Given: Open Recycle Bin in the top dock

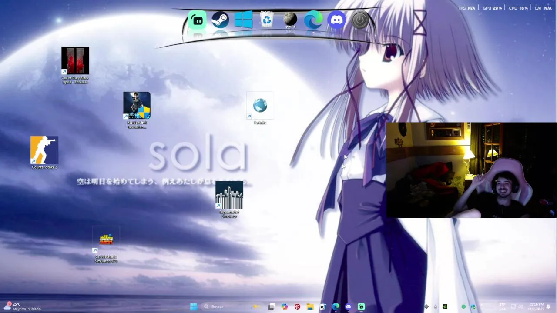Looking at the screenshot, I should pos(267,20).
